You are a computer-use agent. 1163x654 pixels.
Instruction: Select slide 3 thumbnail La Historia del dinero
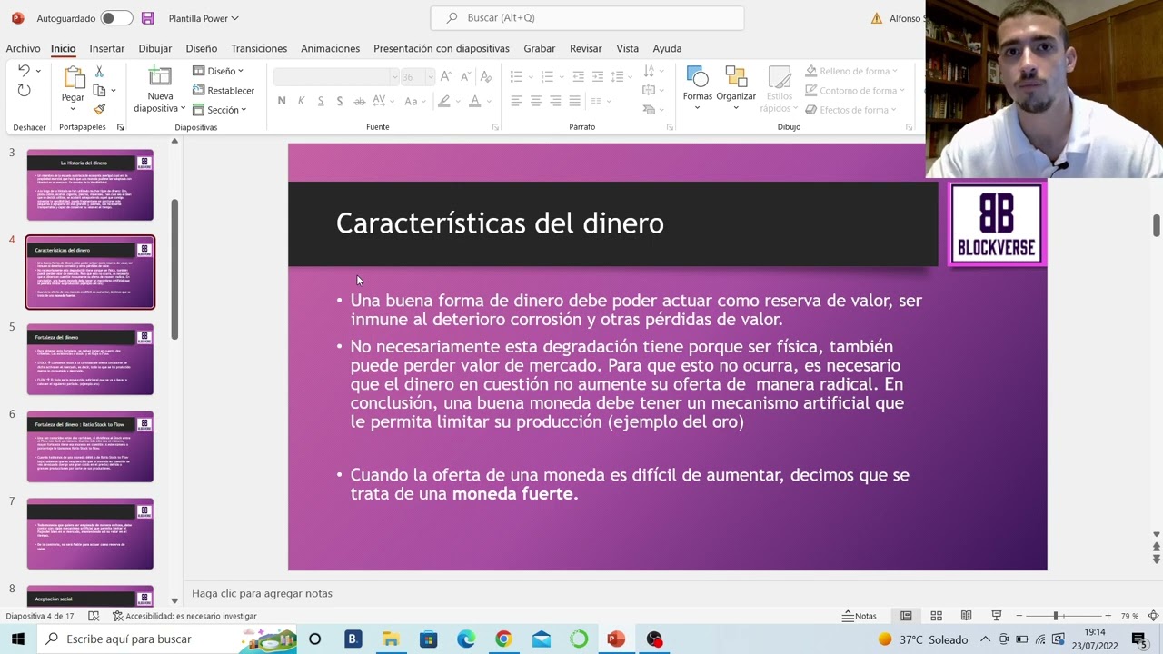pyautogui.click(x=90, y=185)
